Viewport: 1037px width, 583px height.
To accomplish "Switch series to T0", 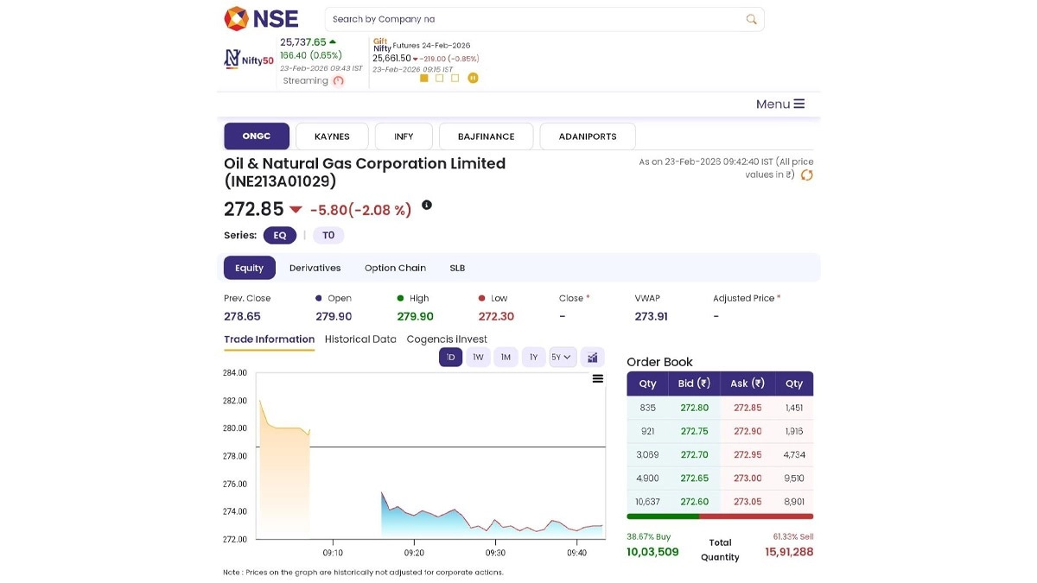I will click(x=328, y=235).
